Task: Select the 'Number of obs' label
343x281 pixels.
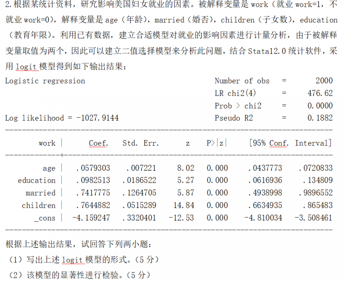Action: tap(242, 81)
